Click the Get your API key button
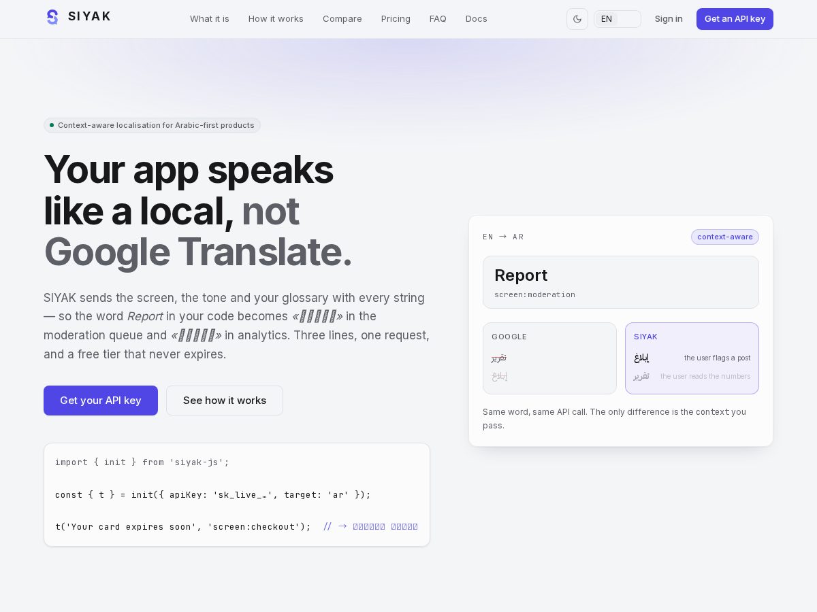Viewport: 817px width, 612px height. 101,401
